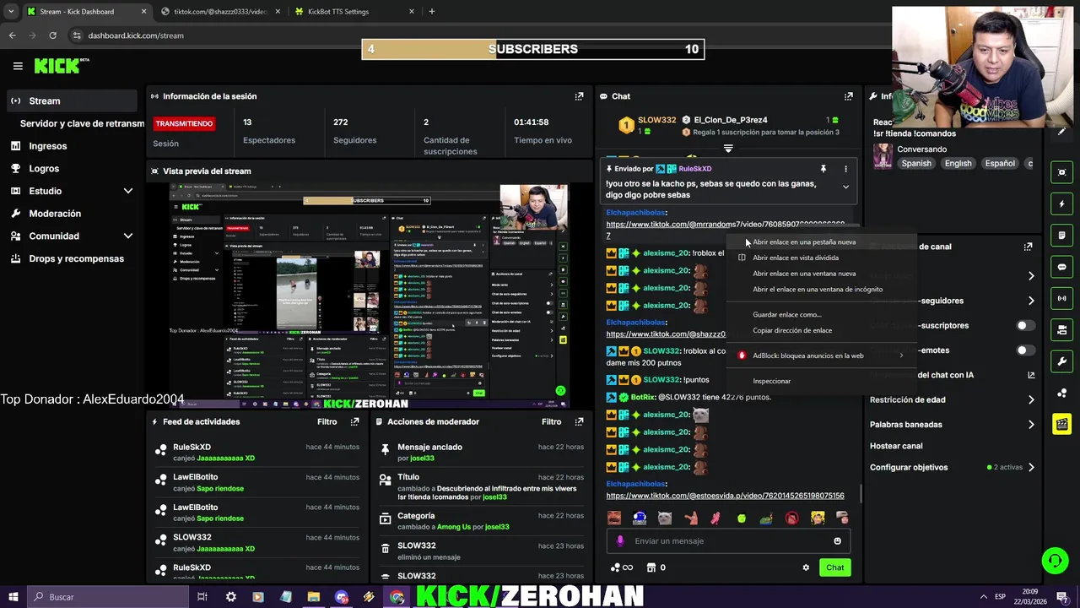Screen dimensions: 1080x608
Task: Open Ingresos in the left sidebar
Action: pos(72,146)
